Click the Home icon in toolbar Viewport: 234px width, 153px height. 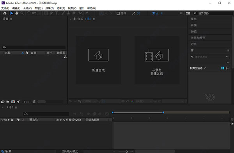5,13
